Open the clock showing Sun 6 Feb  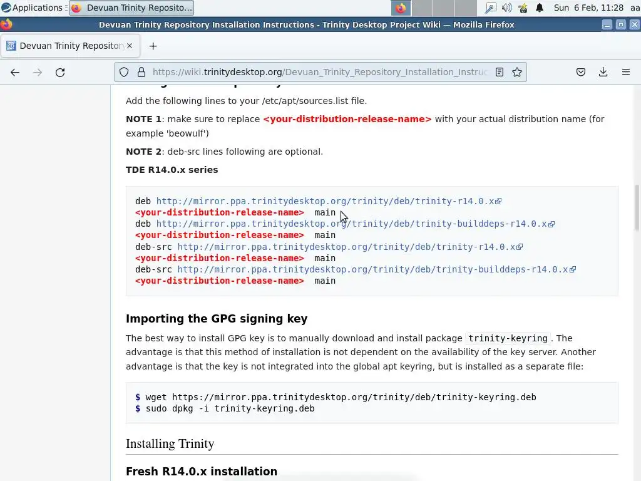point(588,8)
